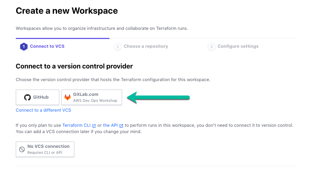Click the GitLab fox logo icon
This screenshot has height=171, width=322.
coord(67,97)
